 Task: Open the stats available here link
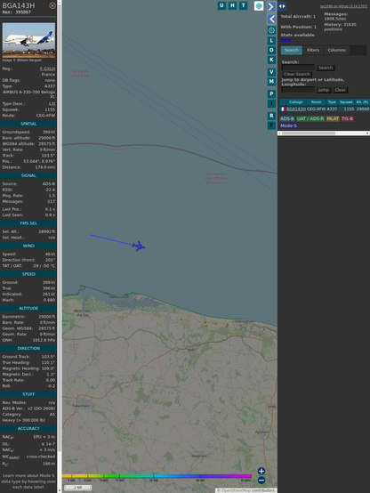click(x=286, y=40)
